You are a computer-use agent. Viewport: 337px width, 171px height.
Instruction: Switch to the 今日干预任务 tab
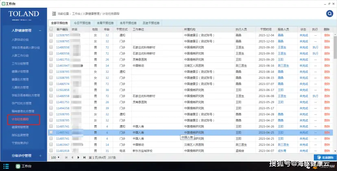82,23
